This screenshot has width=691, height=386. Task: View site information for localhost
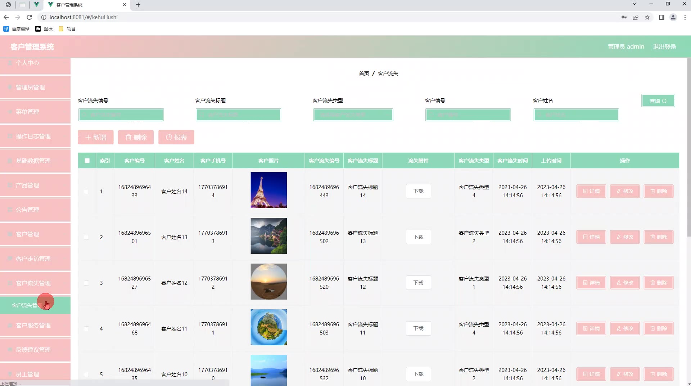[44, 17]
